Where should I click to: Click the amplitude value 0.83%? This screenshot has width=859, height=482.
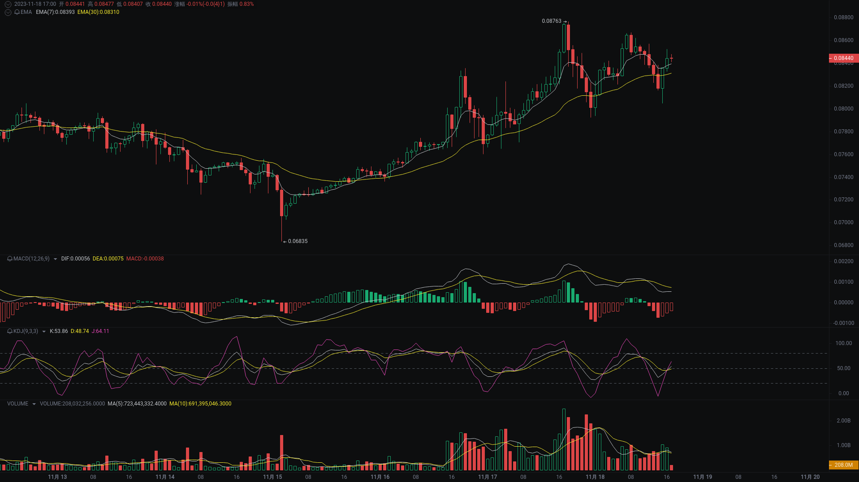point(246,4)
